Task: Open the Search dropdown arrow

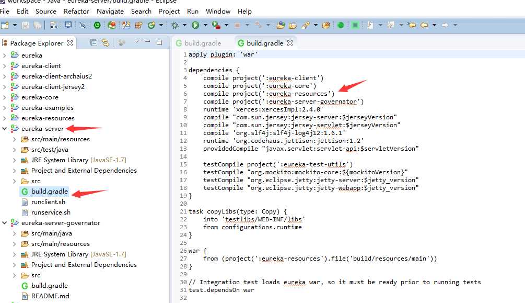Action: point(316,25)
